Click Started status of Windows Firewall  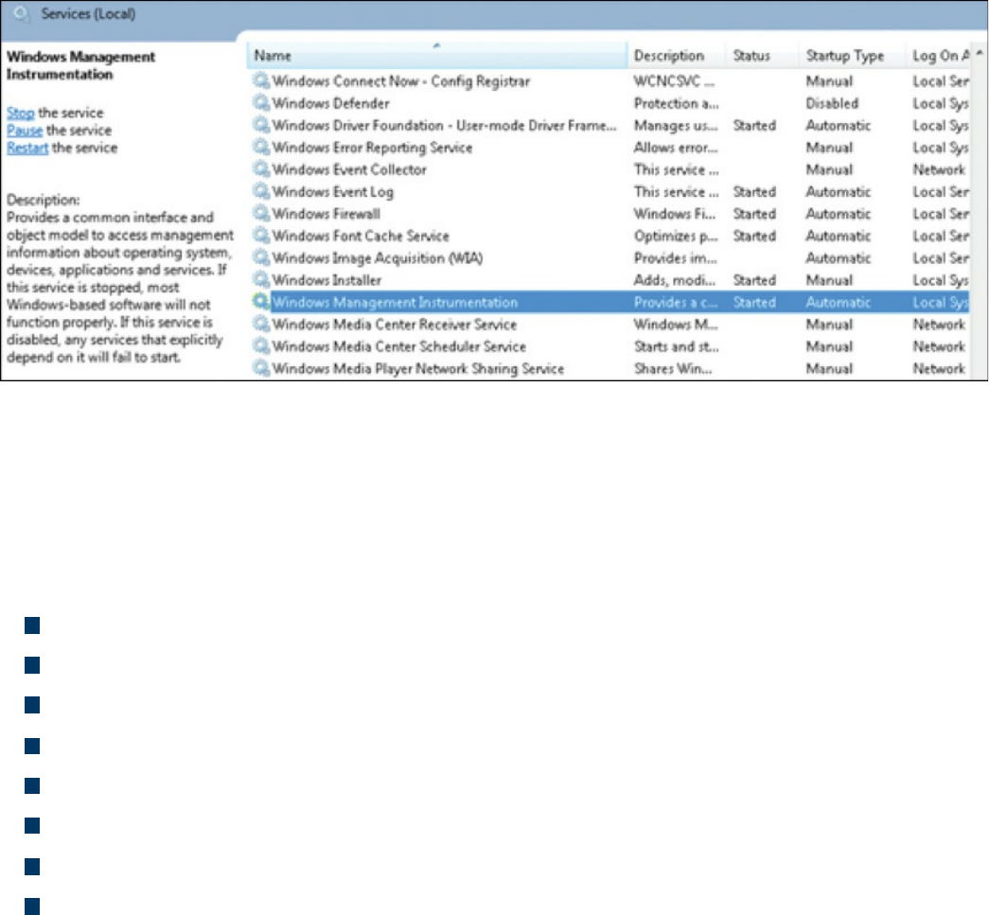(754, 214)
